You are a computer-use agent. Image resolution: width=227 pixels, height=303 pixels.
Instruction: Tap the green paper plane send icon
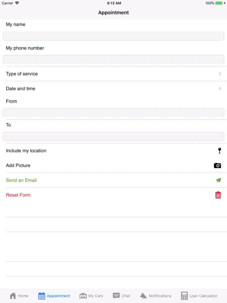pyautogui.click(x=218, y=180)
